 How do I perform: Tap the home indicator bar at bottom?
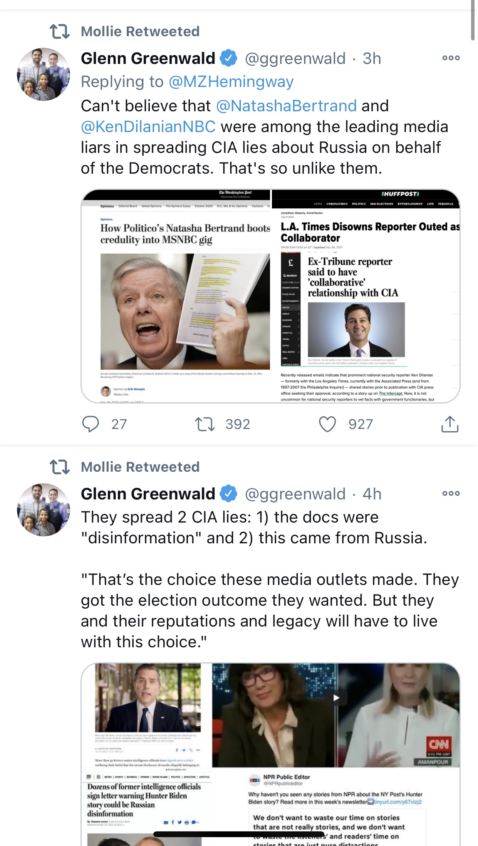point(239,834)
